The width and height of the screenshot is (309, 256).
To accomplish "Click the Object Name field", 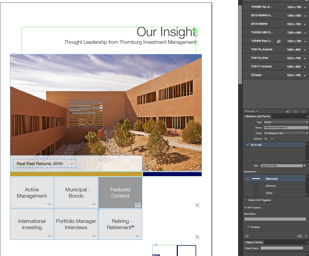I will point(282,248).
